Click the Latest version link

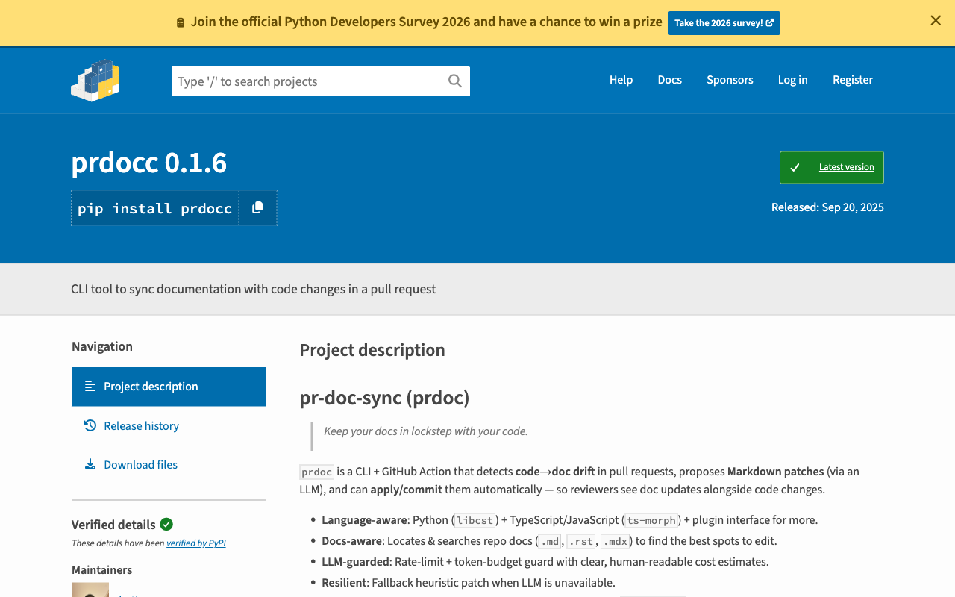846,167
